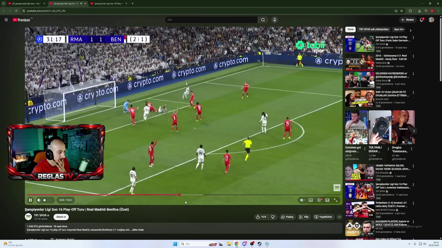Open the TRT SPOR channel avatar
The width and height of the screenshot is (442, 248).
click(x=28, y=217)
